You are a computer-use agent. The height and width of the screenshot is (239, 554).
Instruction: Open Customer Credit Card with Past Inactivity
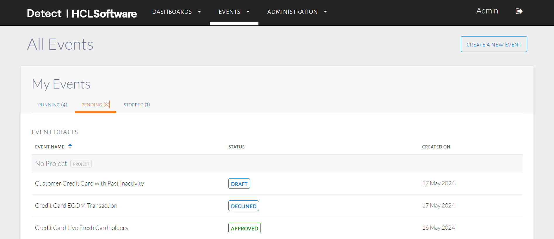pyautogui.click(x=89, y=183)
